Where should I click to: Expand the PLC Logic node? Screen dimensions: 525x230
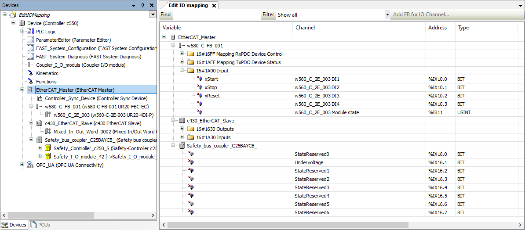point(22,32)
